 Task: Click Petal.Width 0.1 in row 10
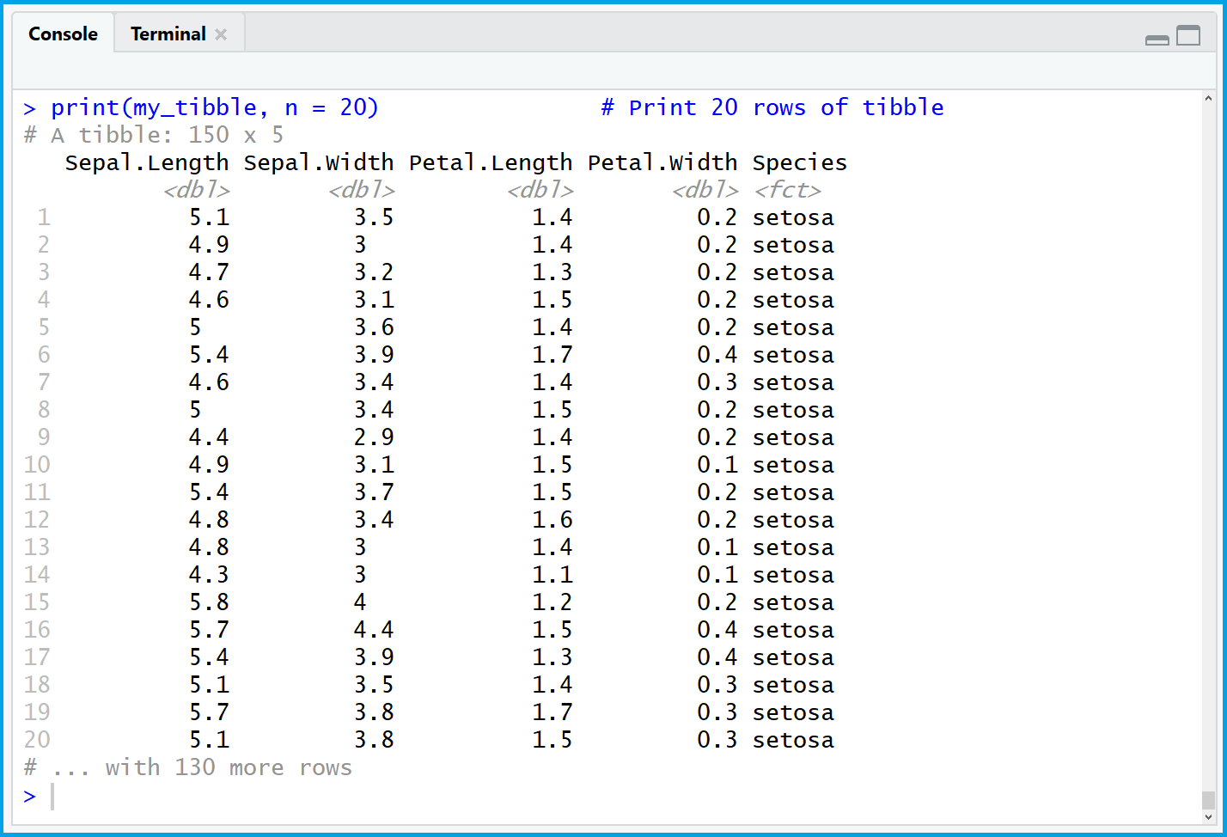tap(717, 465)
